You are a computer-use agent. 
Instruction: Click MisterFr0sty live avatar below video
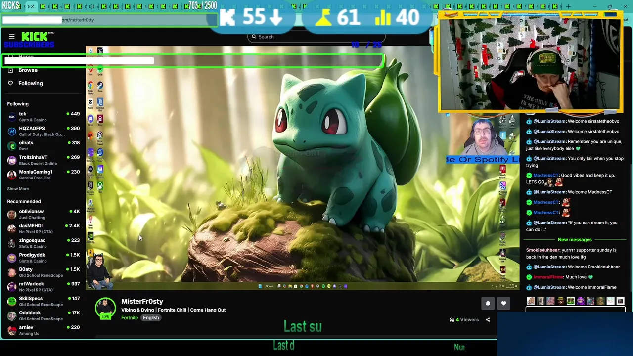[105, 309]
